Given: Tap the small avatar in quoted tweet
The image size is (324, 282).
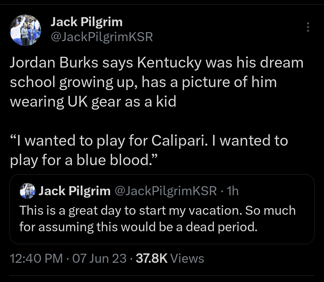Looking at the screenshot, I should point(28,191).
